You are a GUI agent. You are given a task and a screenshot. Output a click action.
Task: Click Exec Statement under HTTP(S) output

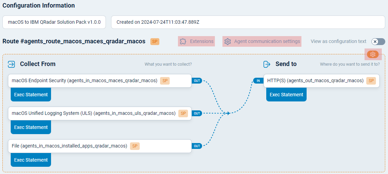pos(286,95)
